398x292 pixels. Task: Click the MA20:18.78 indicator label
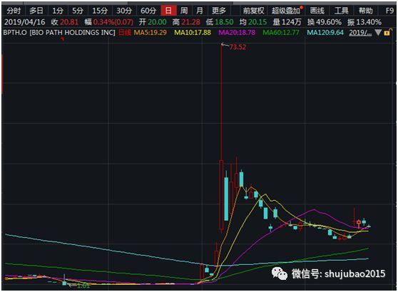pos(237,33)
